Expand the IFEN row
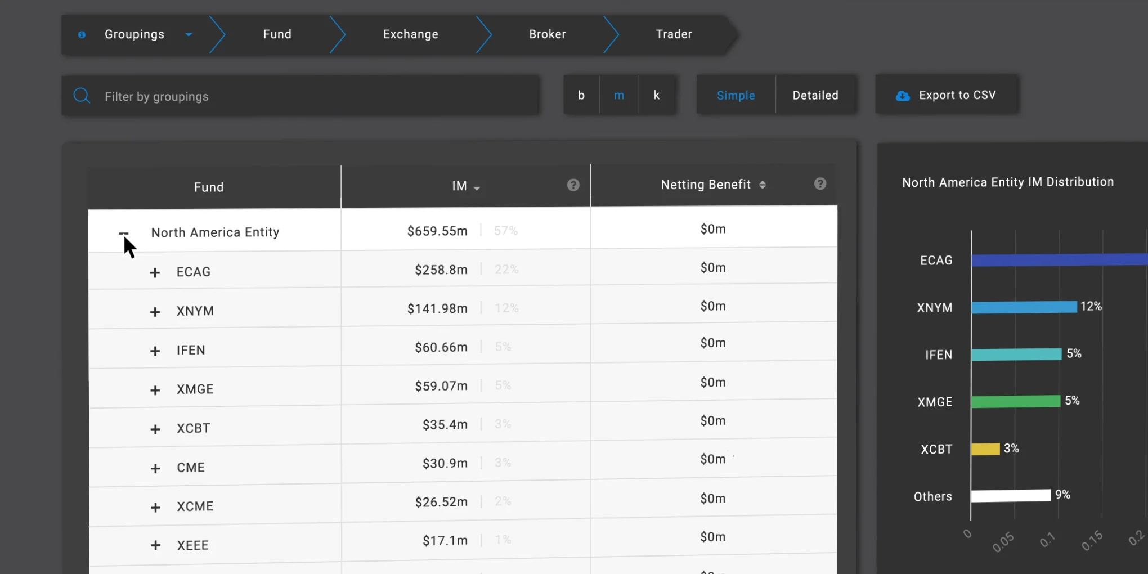1148x574 pixels. point(155,351)
